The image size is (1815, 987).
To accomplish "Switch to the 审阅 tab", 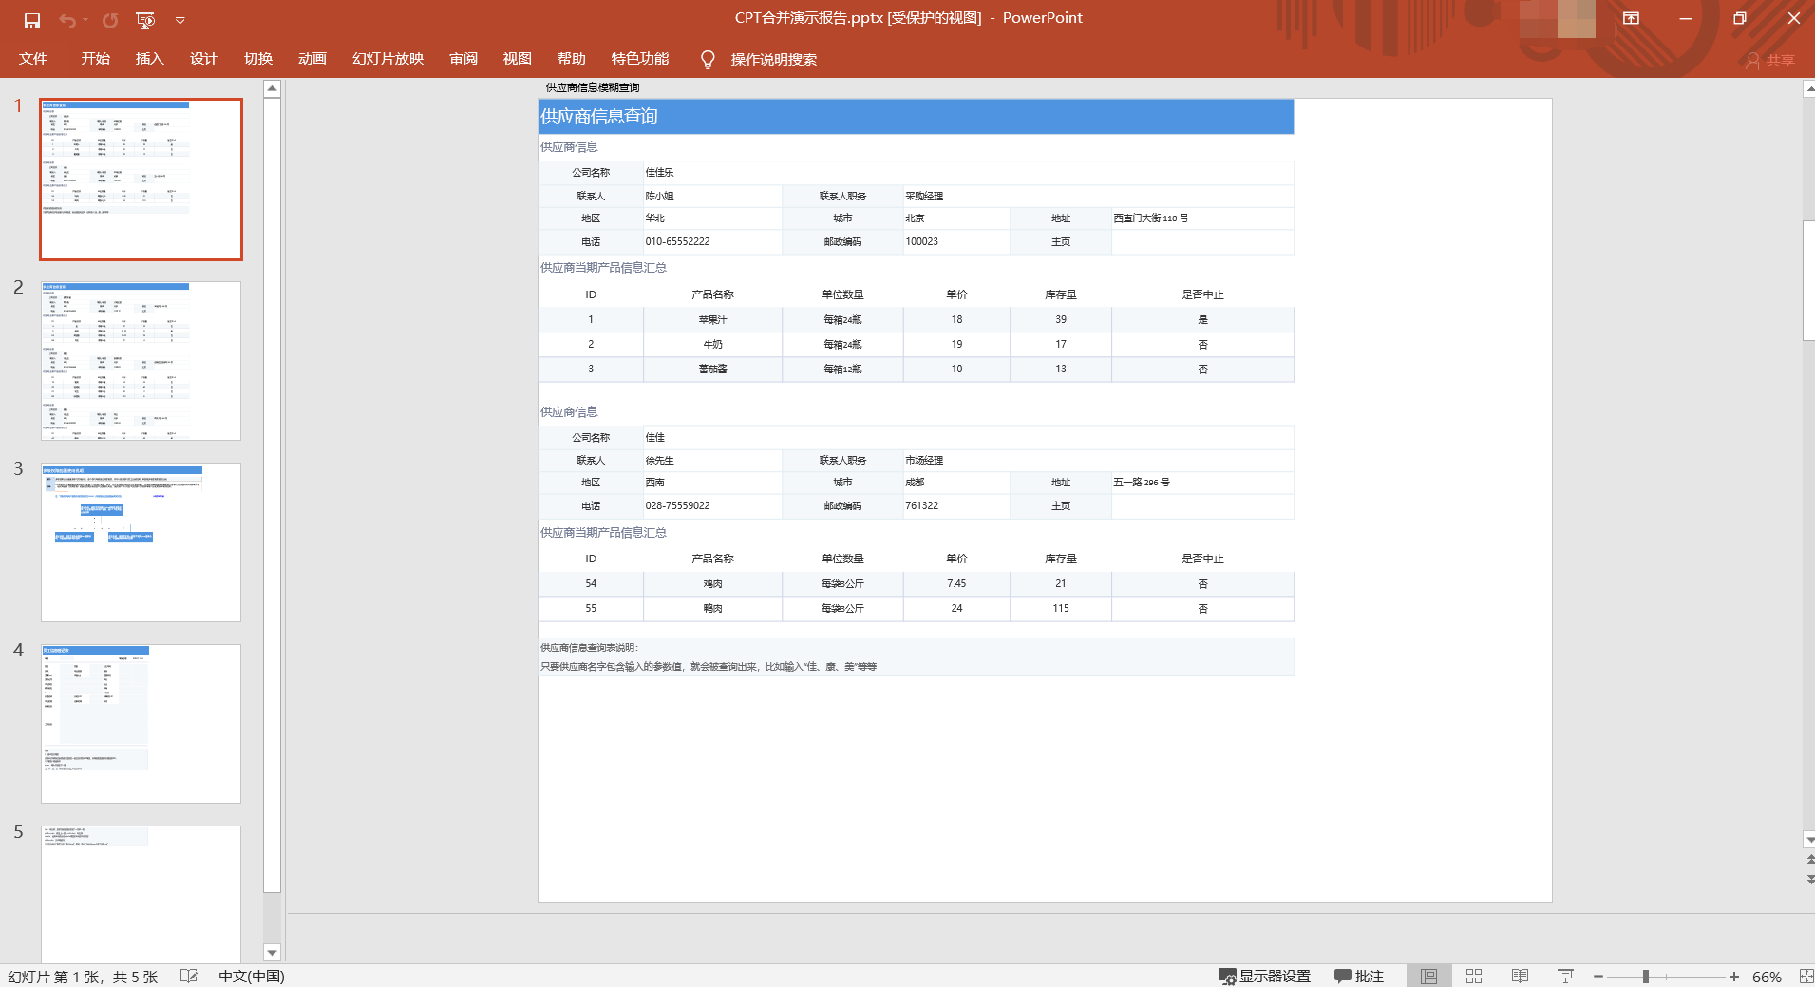I will click(463, 59).
